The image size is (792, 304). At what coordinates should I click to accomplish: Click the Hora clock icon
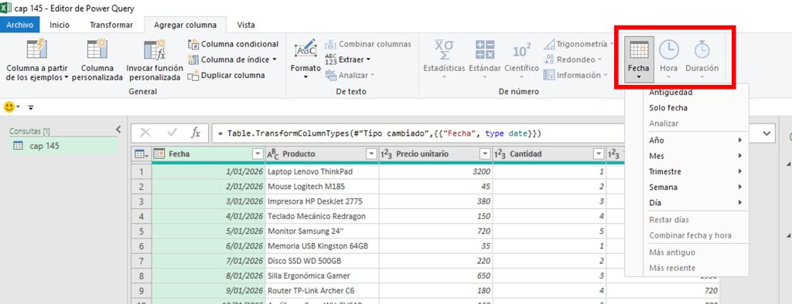click(669, 49)
